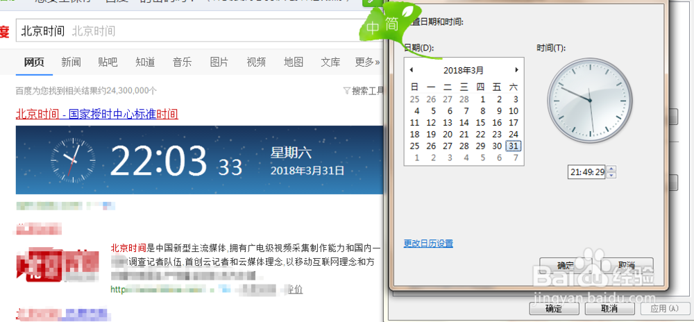
Task: Open the 更改日历设置 link
Action: (428, 244)
